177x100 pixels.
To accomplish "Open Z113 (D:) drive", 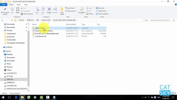I will point(10,76).
